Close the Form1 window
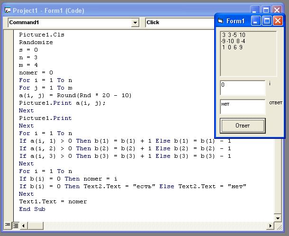This screenshot has height=236, width=289. click(x=278, y=20)
